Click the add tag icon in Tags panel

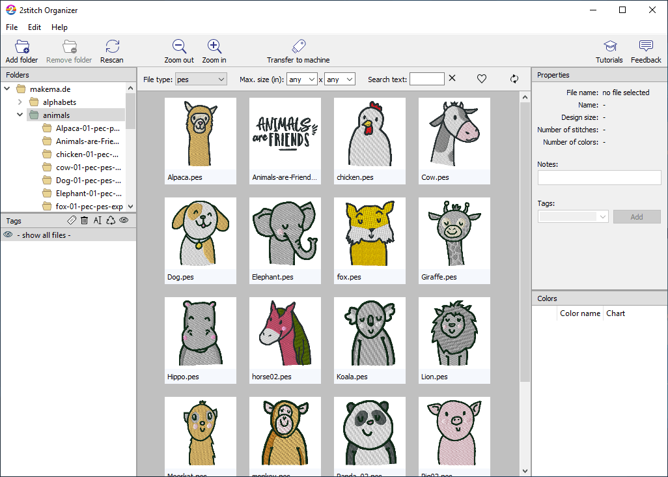tap(72, 220)
